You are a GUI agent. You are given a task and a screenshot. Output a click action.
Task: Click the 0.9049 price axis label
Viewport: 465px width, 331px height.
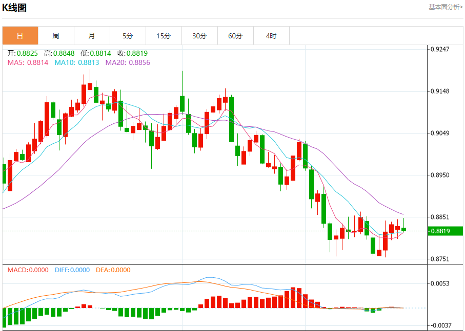(440, 133)
